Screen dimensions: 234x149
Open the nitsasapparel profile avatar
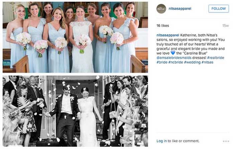(x=161, y=9)
